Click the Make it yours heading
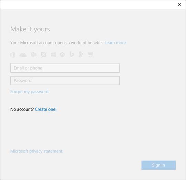 click(x=30, y=29)
